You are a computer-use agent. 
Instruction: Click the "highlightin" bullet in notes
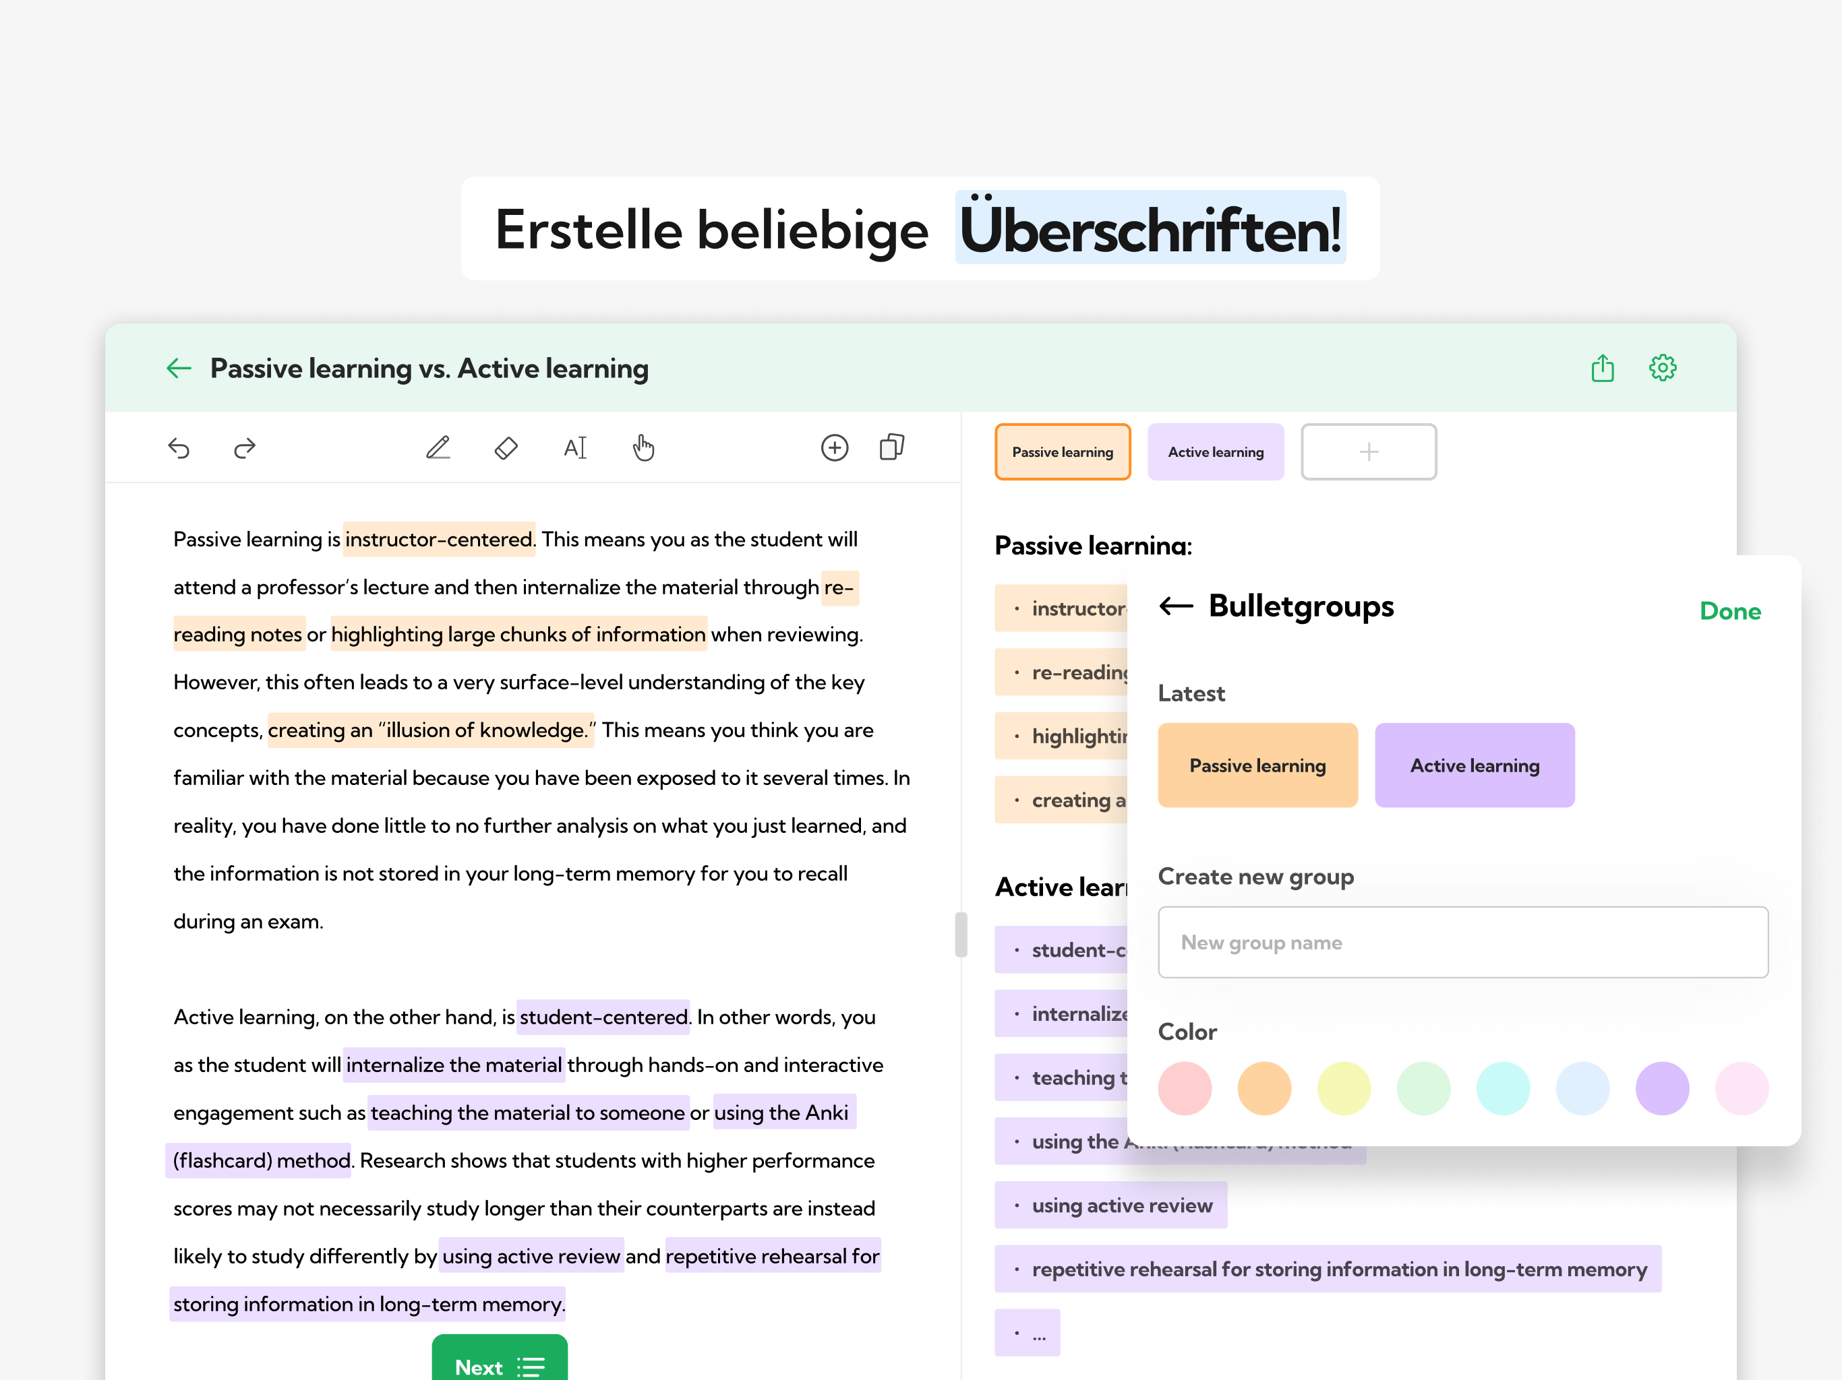1062,736
